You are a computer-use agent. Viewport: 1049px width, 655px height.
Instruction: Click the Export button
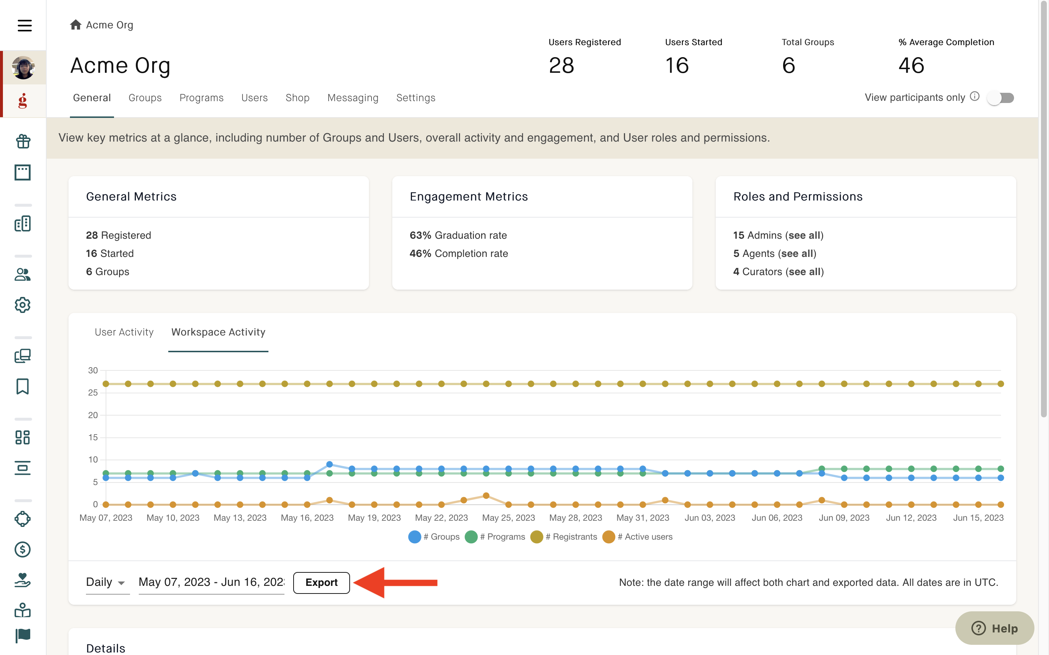(x=322, y=583)
